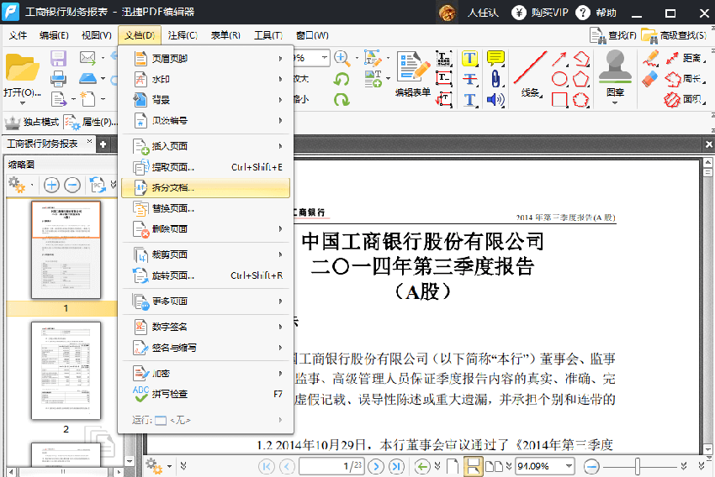The width and height of the screenshot is (715, 477).
Task: Open the 文件 menu
Action: [18, 35]
